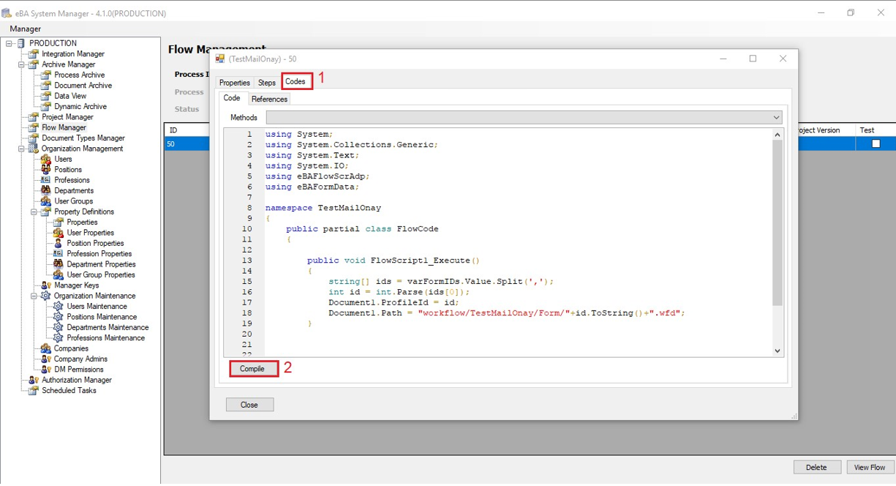Toggle the Test checkbox in row 50
The height and width of the screenshot is (486, 896).
(876, 144)
